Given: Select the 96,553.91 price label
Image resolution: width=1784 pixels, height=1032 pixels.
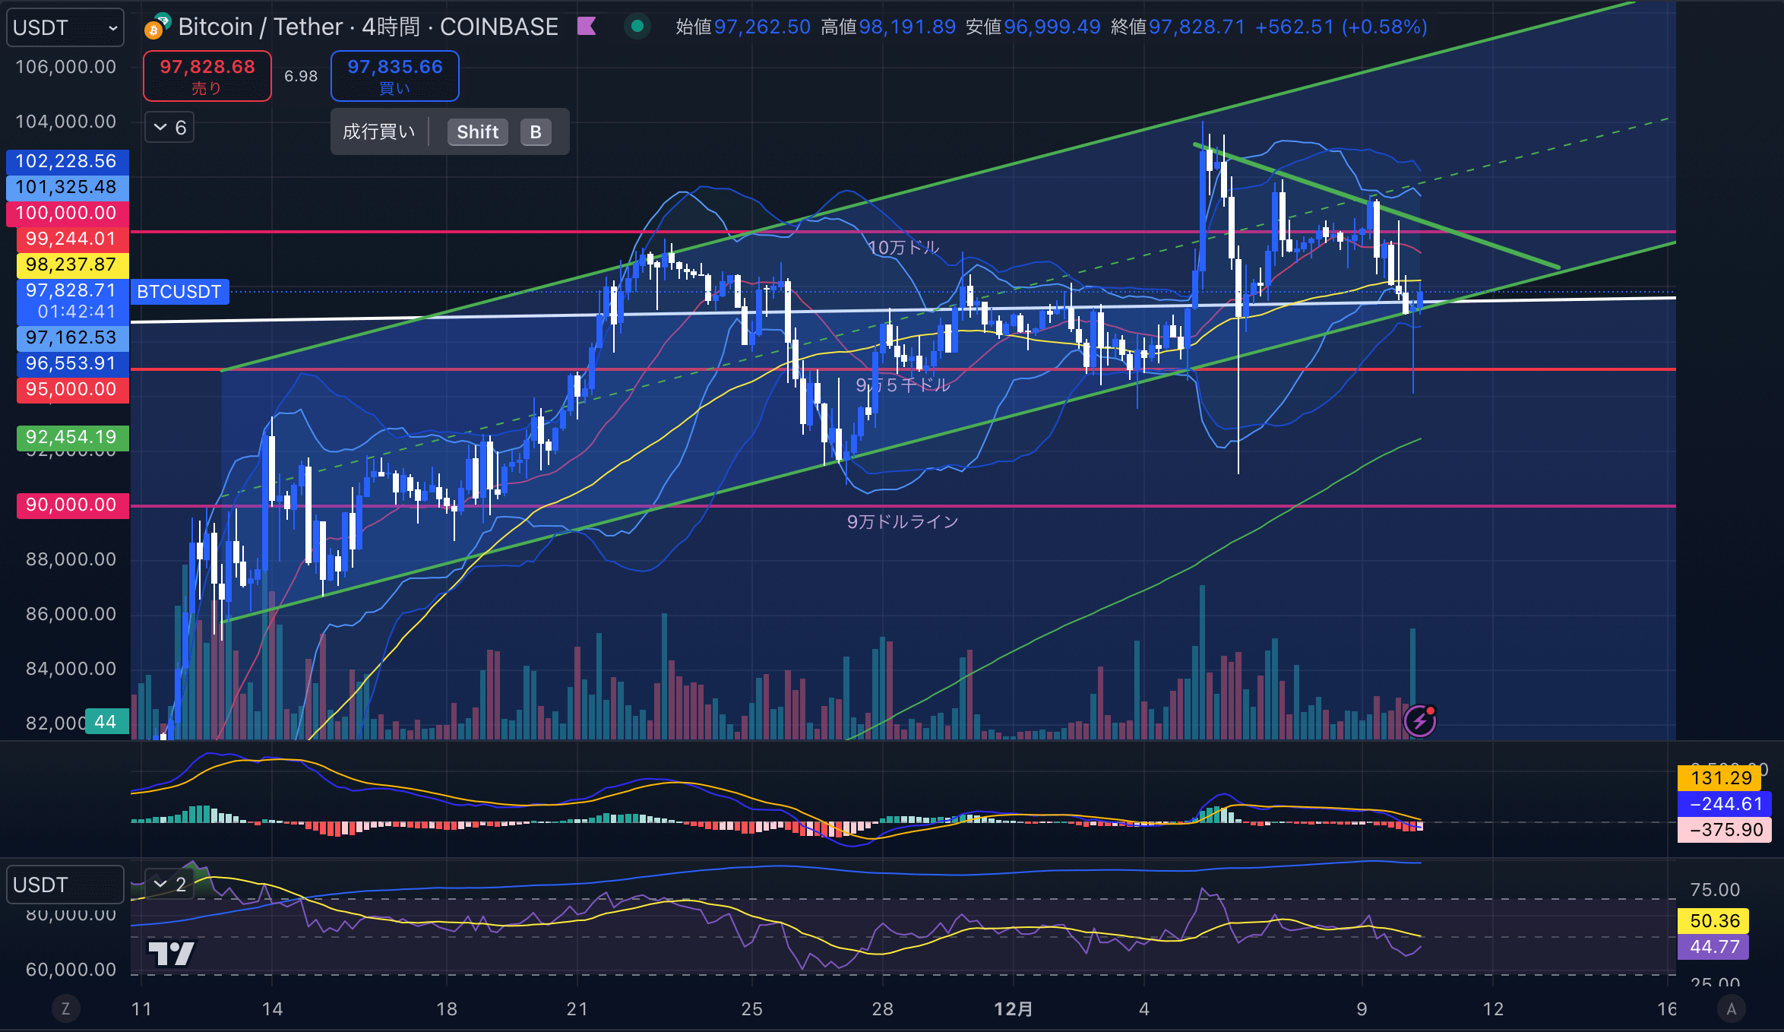Looking at the screenshot, I should [72, 363].
